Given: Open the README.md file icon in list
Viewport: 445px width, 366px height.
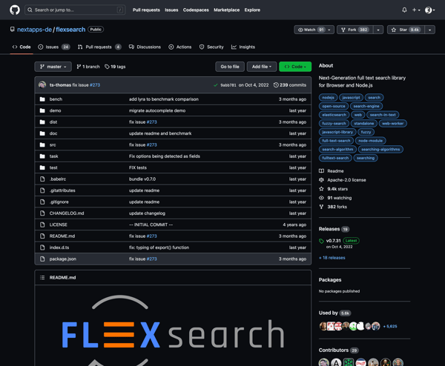Looking at the screenshot, I should pyautogui.click(x=42, y=236).
